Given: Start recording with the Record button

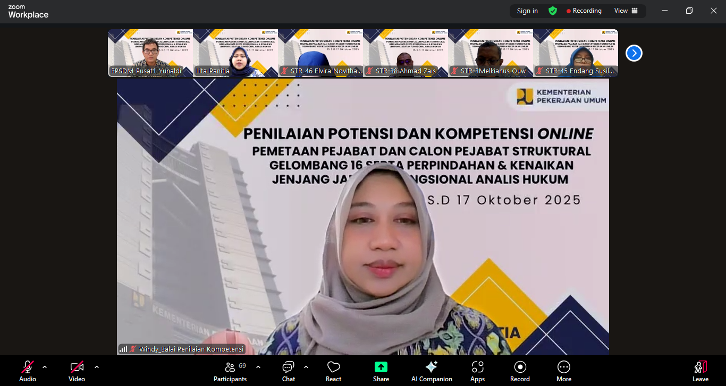Looking at the screenshot, I should (520, 371).
